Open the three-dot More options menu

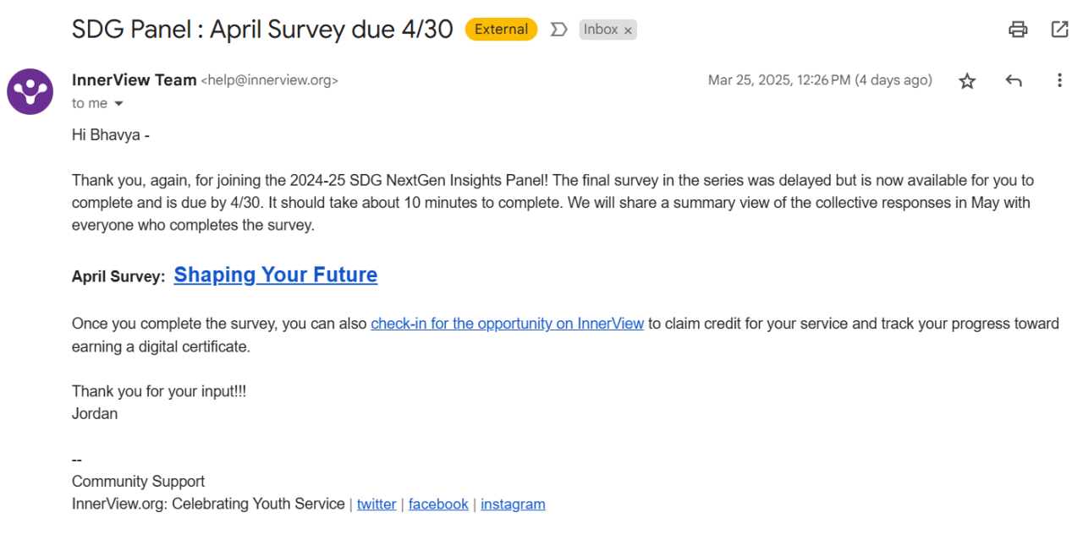tap(1059, 81)
